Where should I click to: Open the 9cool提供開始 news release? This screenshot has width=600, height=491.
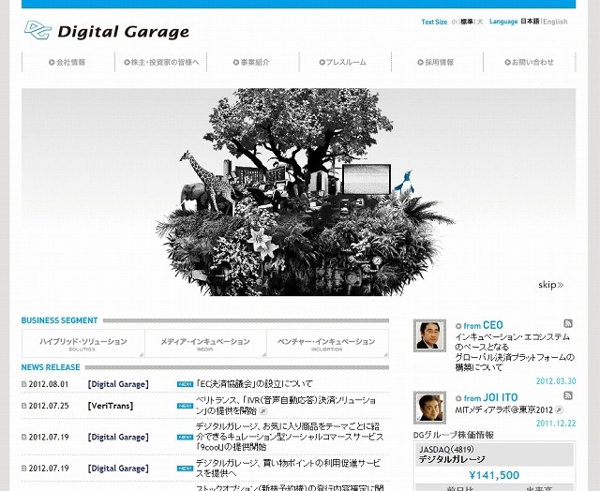[290, 437]
